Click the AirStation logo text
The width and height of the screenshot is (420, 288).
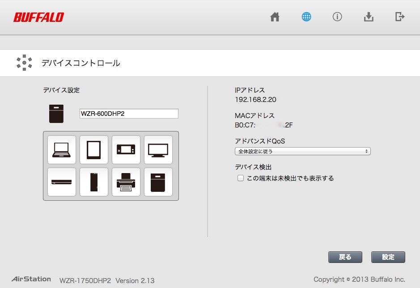(31, 279)
